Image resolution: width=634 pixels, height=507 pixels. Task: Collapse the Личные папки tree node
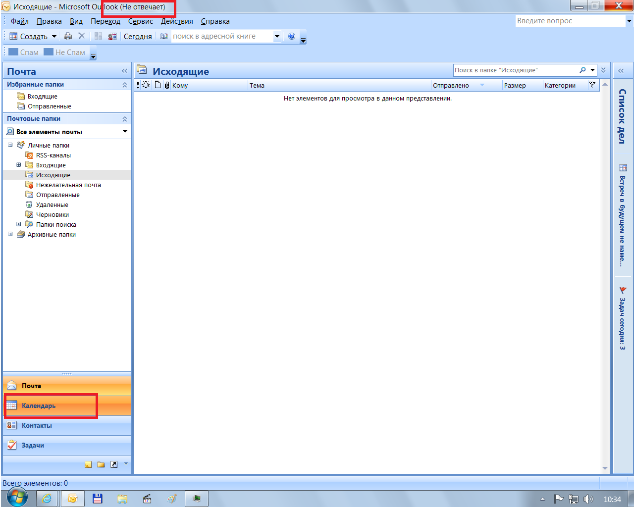(x=10, y=145)
